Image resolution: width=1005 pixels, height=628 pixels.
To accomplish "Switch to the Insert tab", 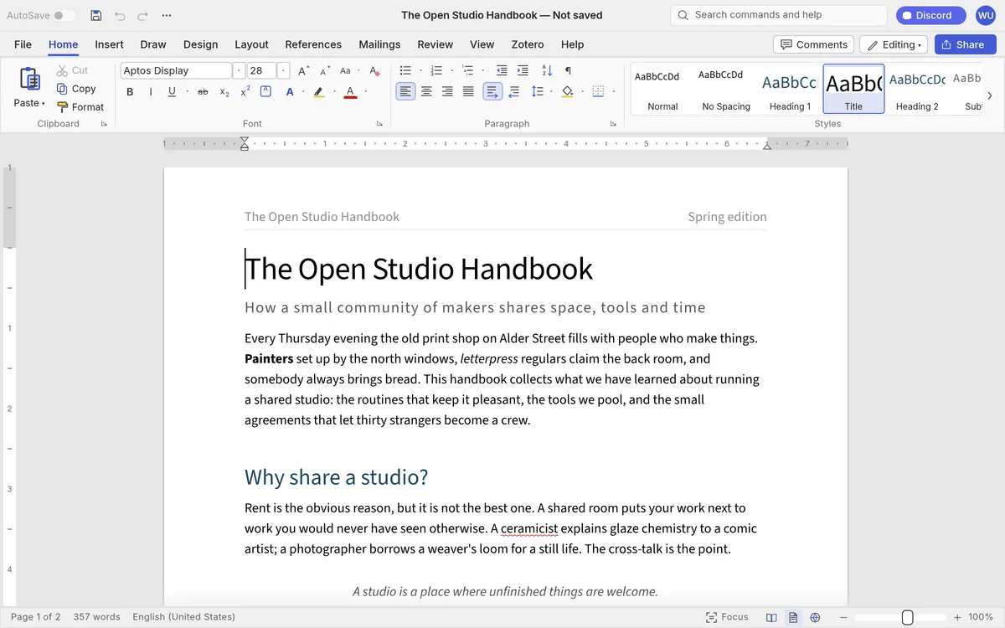I will pos(109,44).
